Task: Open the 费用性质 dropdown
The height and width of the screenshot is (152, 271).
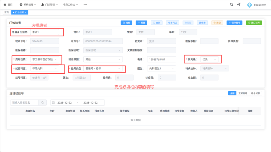Action: [45, 59]
